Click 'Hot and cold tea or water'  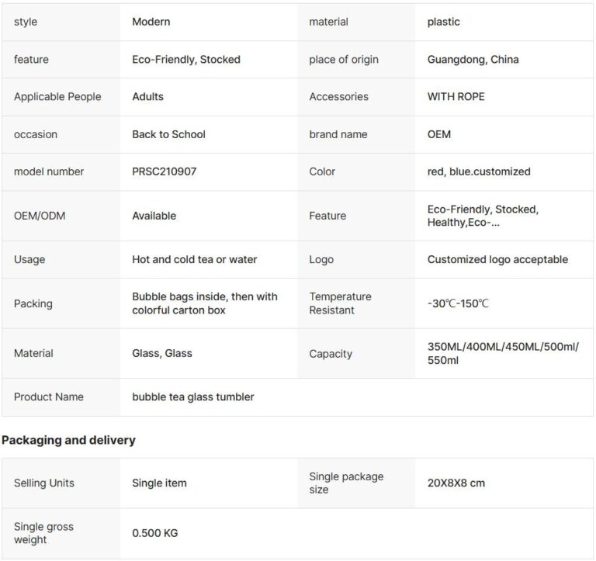194,259
